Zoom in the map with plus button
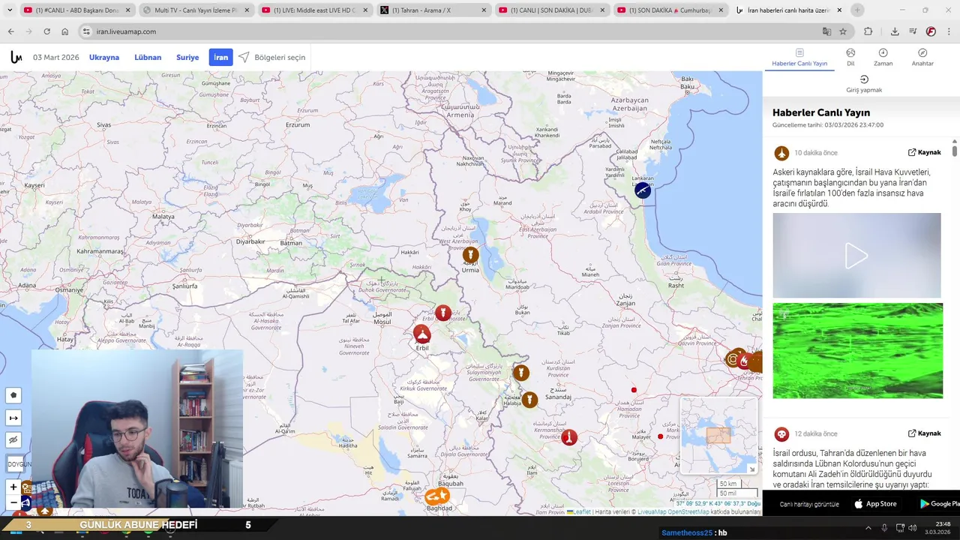This screenshot has width=960, height=540. (x=13, y=487)
